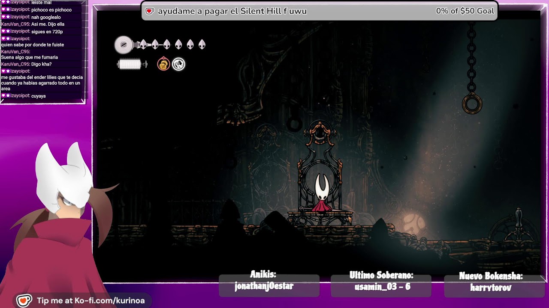The image size is (549, 308).
Task: Select the glowing white crest icon
Action: tap(178, 64)
